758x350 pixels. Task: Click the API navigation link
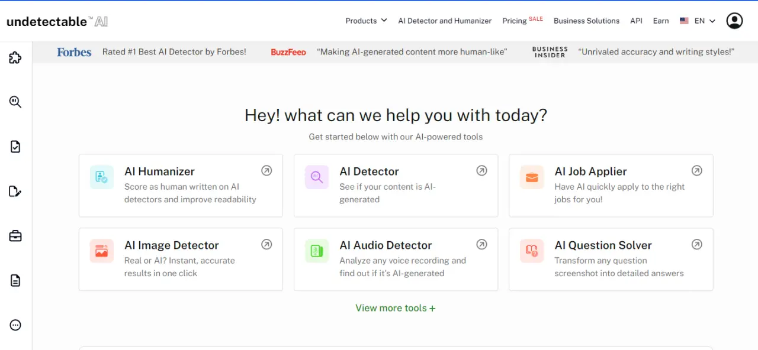point(636,21)
